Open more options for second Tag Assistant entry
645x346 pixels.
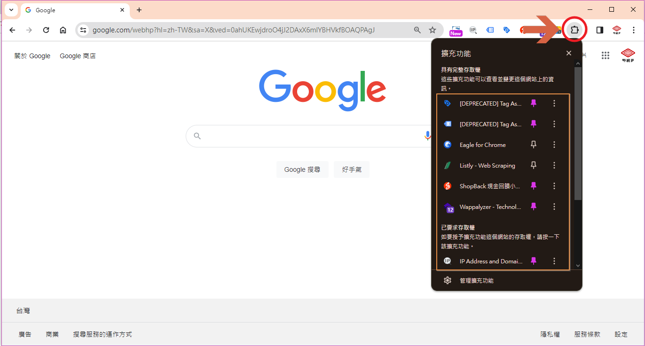(x=554, y=124)
